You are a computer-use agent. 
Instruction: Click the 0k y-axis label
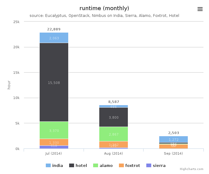tap(17, 149)
